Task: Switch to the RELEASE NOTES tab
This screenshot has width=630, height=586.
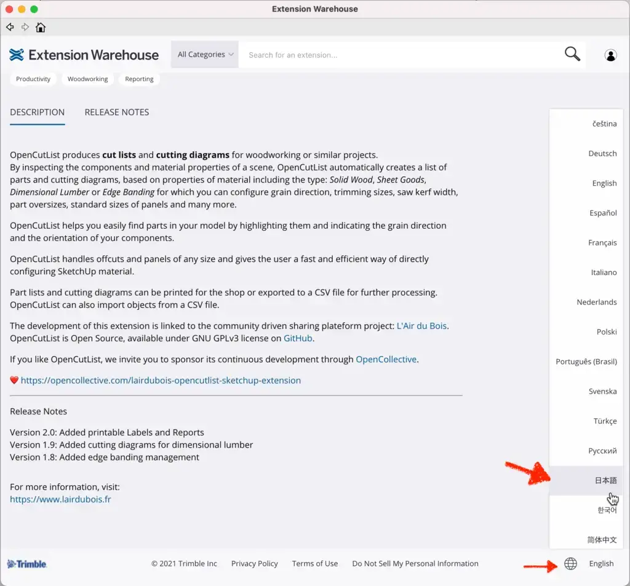Action: (117, 112)
